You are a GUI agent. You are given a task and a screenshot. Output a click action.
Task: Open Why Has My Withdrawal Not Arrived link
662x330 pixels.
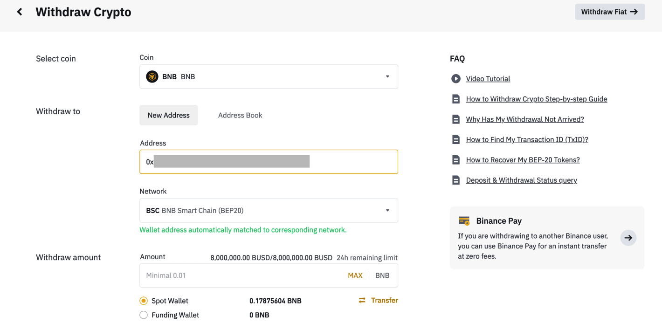524,119
